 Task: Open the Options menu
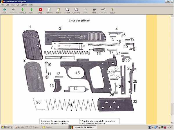coord(24,5)
